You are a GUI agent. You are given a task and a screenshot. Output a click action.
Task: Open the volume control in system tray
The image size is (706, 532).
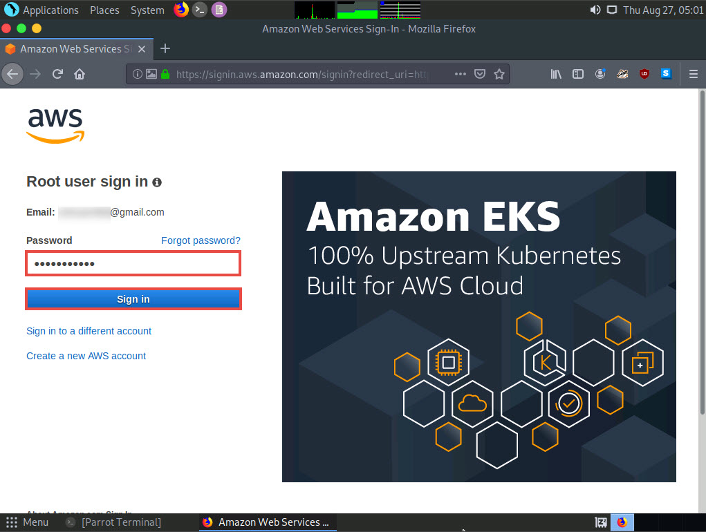click(x=595, y=10)
